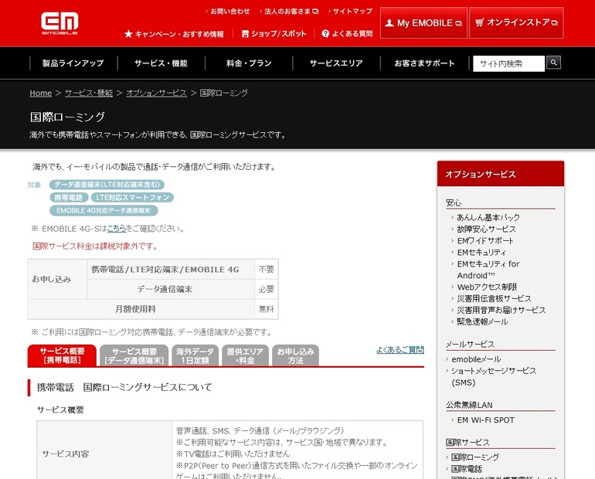Go to サービス・機能 breadcrumb
This screenshot has height=479, width=595.
pos(89,93)
